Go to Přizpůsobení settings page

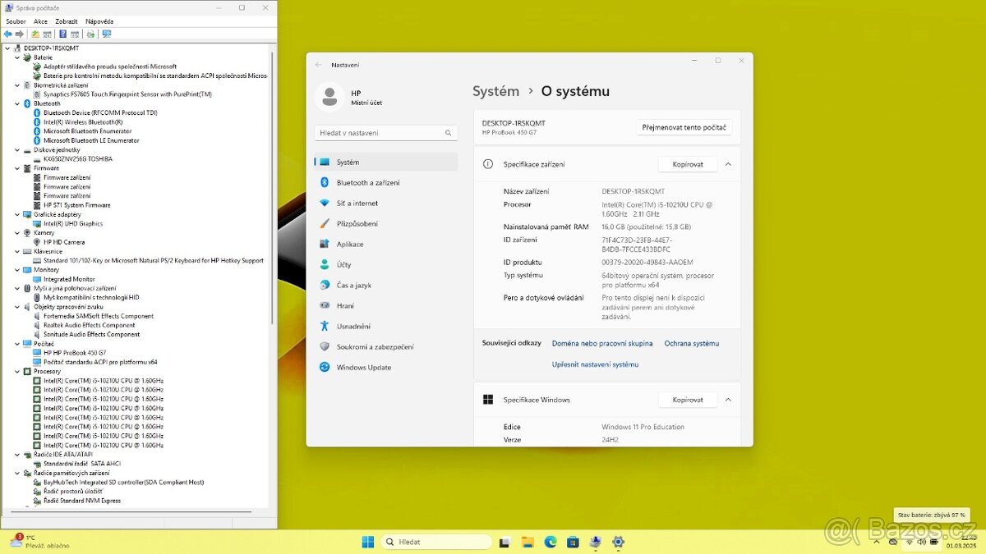[x=357, y=224]
